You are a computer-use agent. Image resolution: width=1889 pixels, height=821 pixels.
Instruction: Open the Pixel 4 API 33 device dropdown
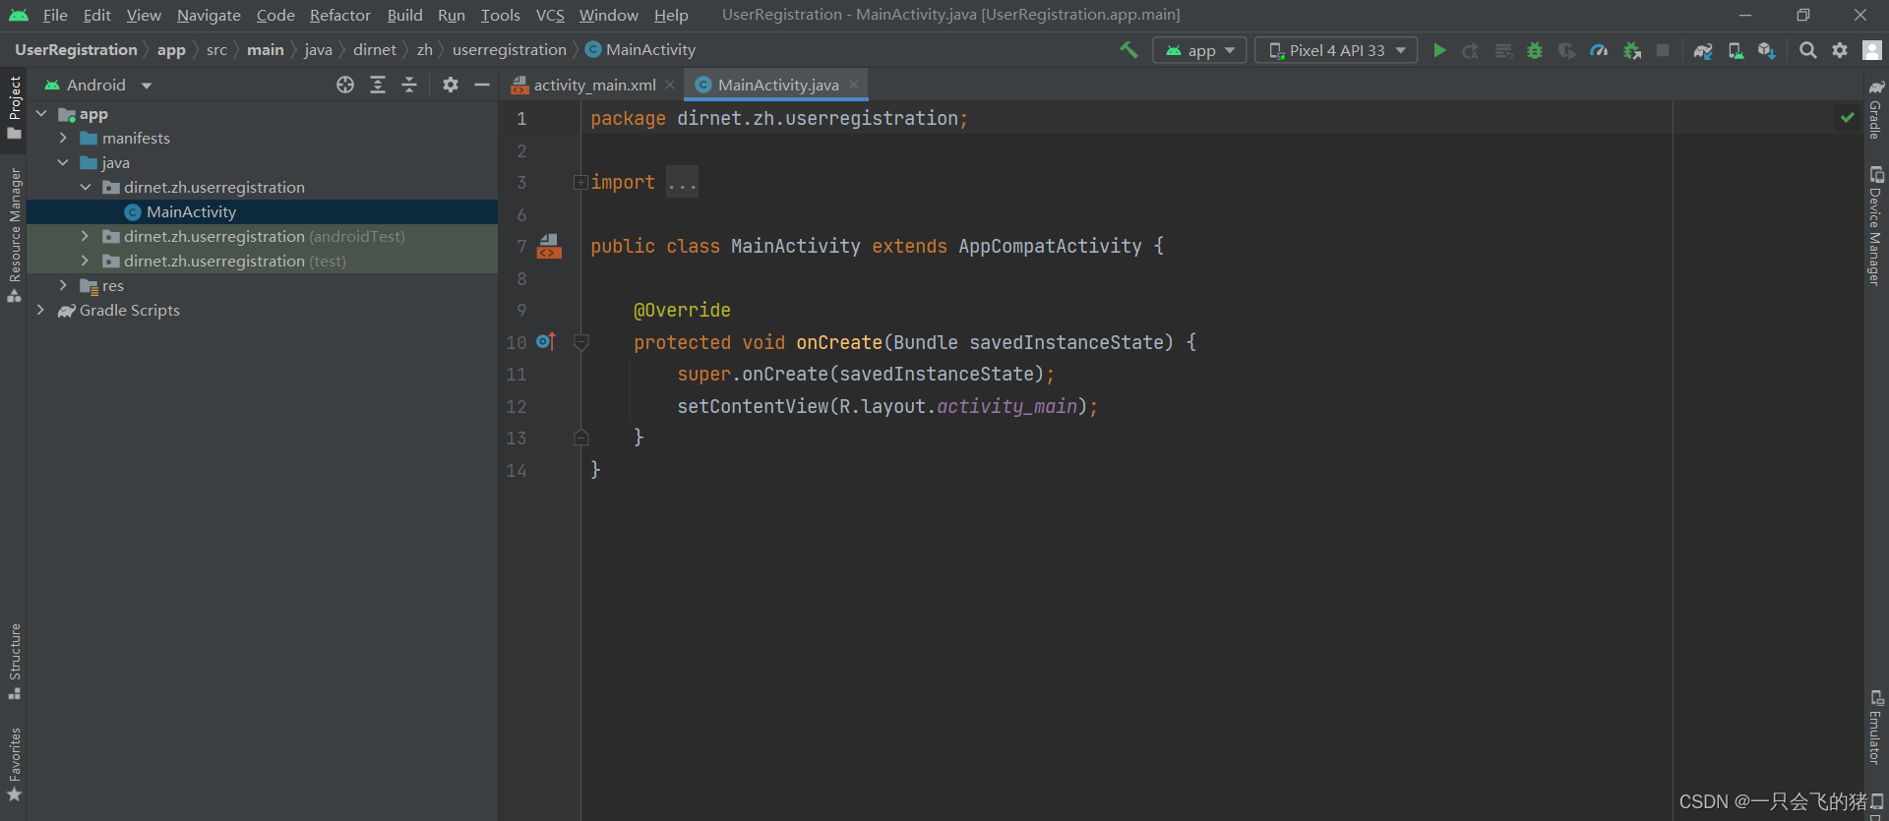point(1336,50)
